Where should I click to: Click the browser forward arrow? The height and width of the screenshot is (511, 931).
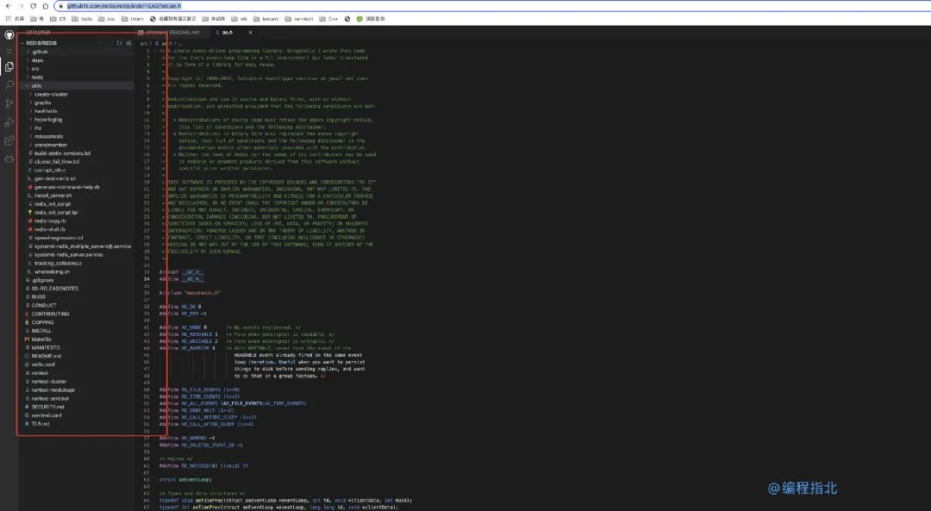[21, 6]
